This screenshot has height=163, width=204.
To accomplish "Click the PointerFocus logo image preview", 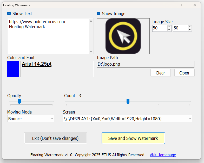I will tap(123, 36).
